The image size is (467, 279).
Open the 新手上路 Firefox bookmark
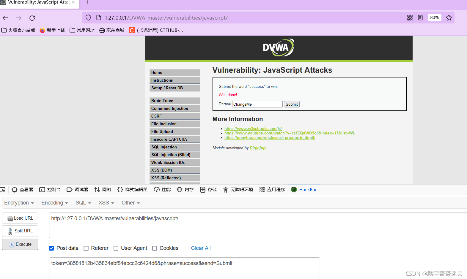52,30
